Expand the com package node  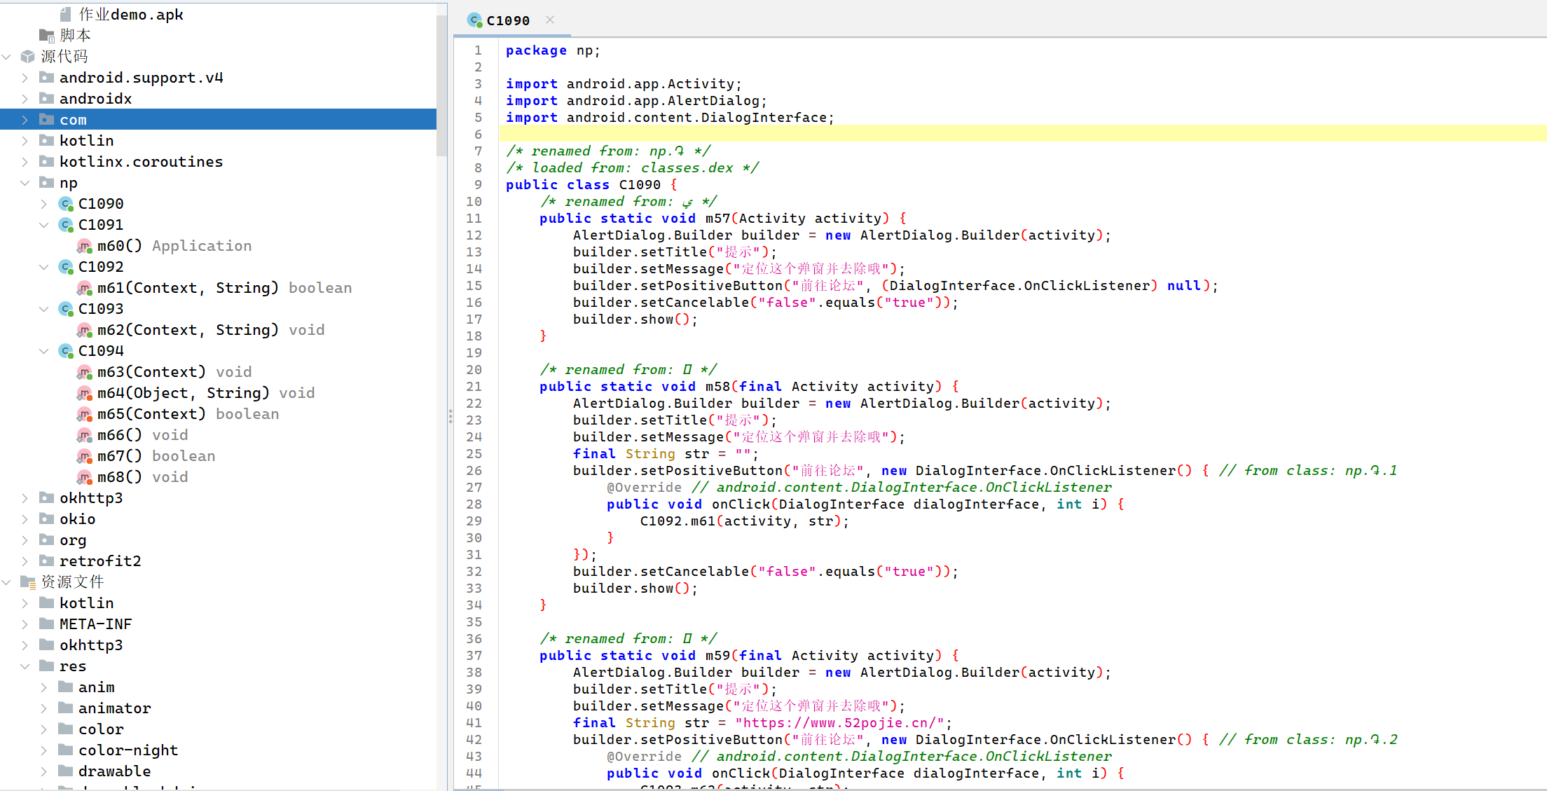25,120
